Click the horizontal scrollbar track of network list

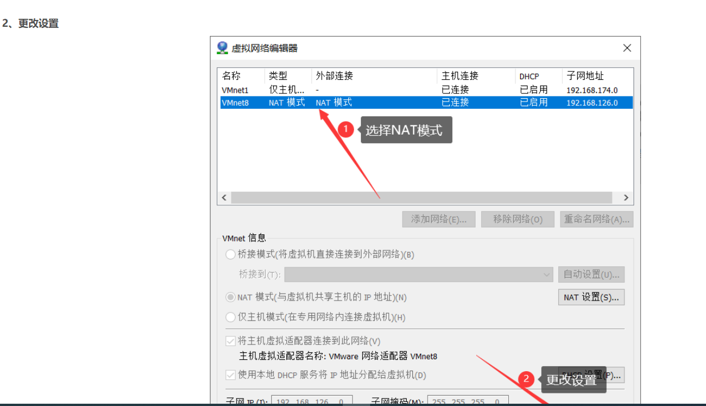click(x=421, y=197)
